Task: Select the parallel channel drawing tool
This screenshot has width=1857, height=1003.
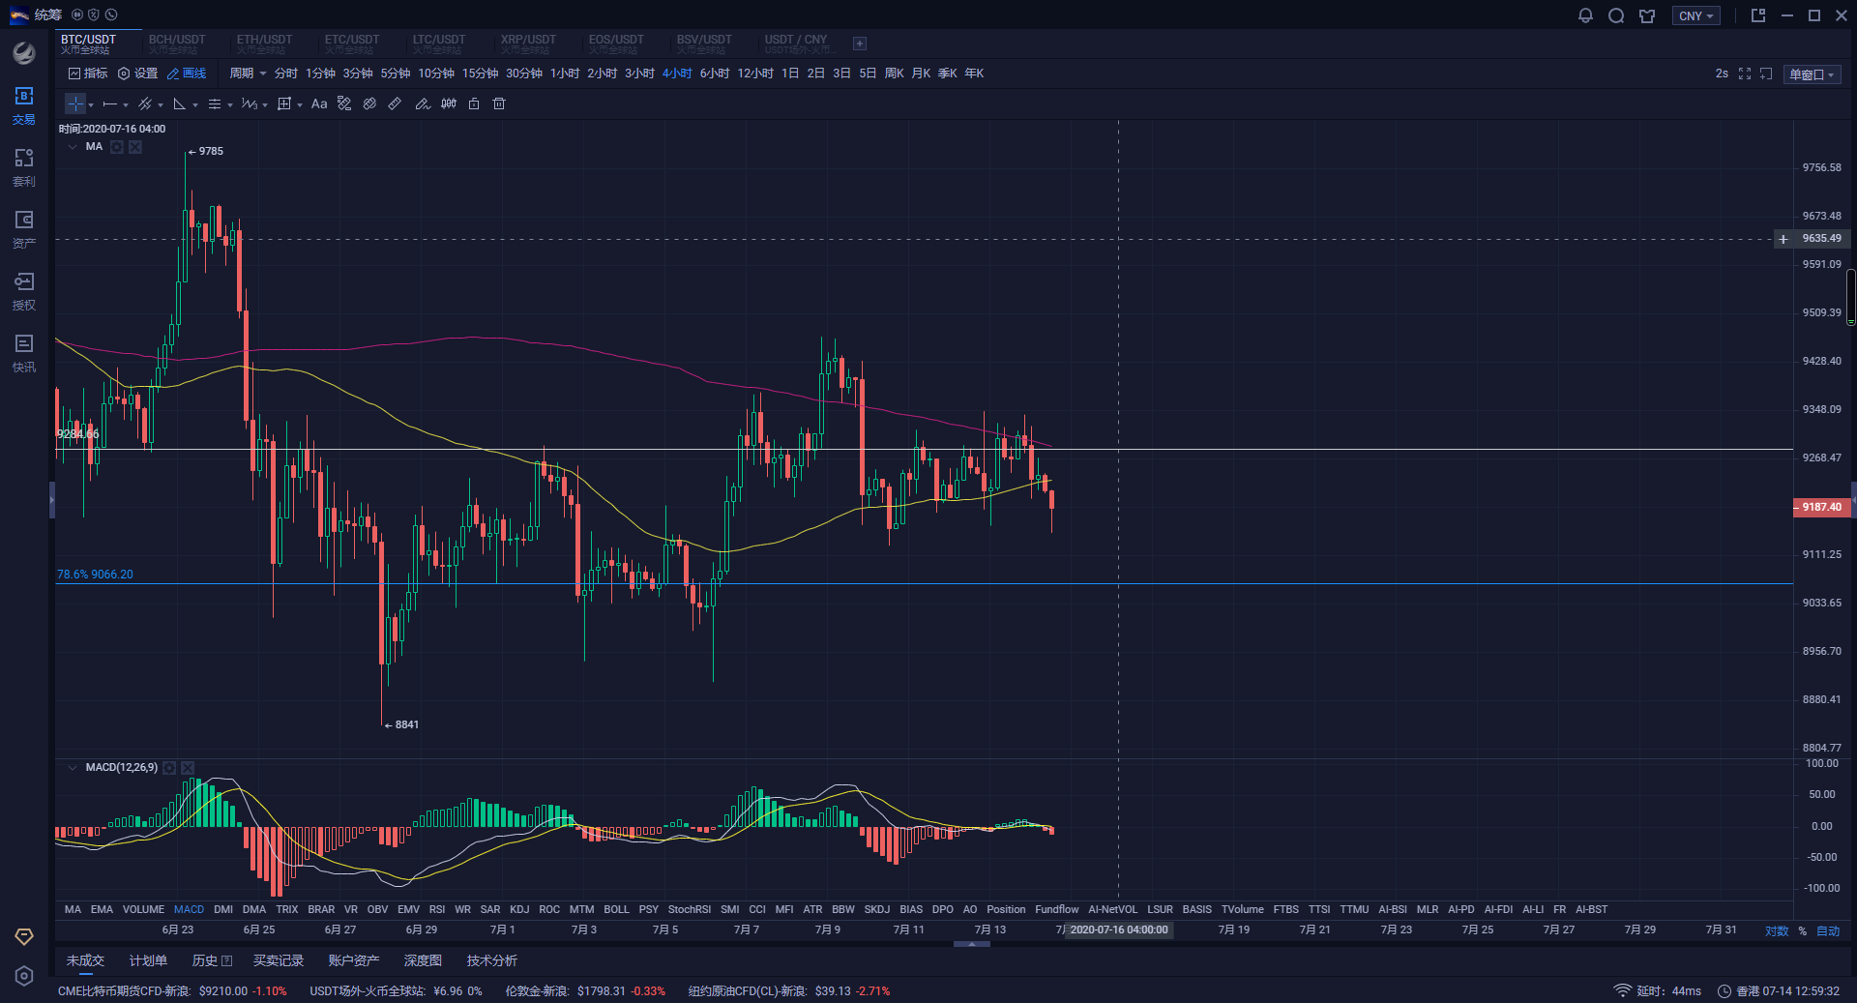Action: (145, 103)
